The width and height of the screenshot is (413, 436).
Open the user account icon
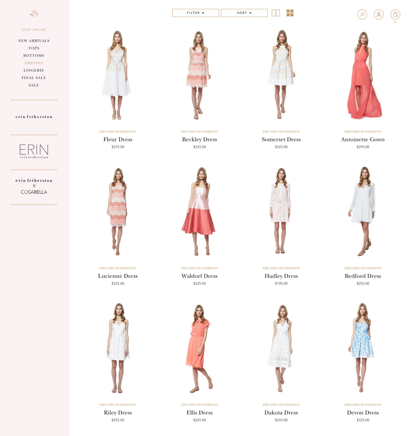point(378,14)
